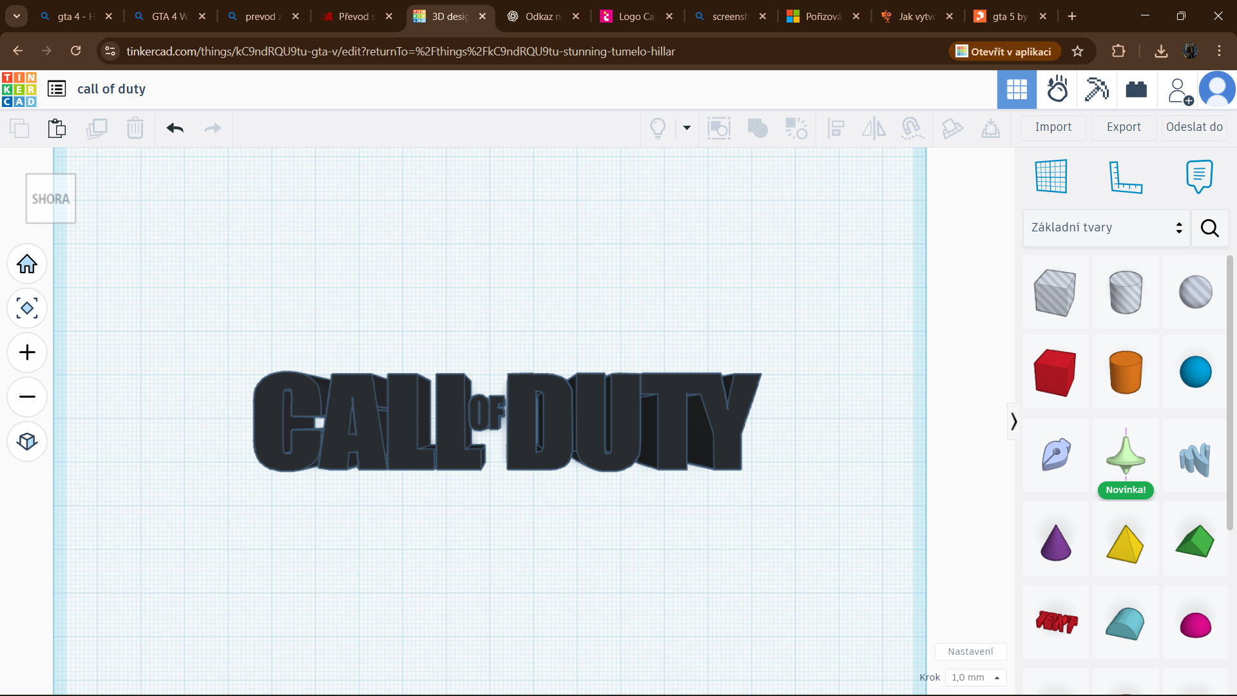
Task: Bookmark this page with the star icon
Action: coord(1078,52)
